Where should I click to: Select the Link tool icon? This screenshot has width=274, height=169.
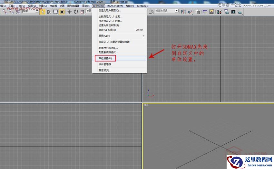coord(5,12)
